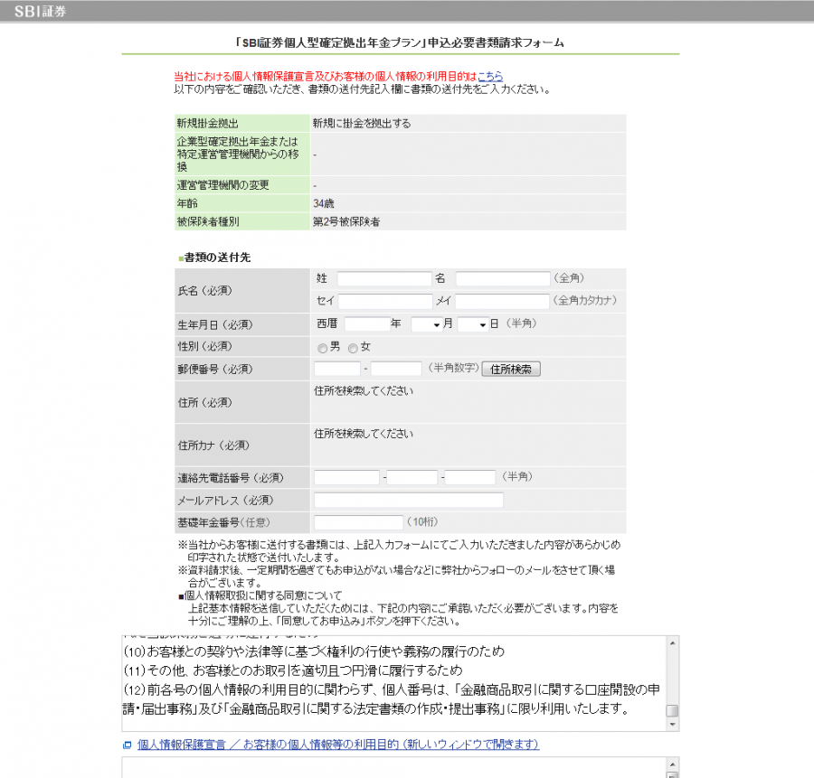Click the 個人情報取扱に関する同意について heading

tap(262, 595)
